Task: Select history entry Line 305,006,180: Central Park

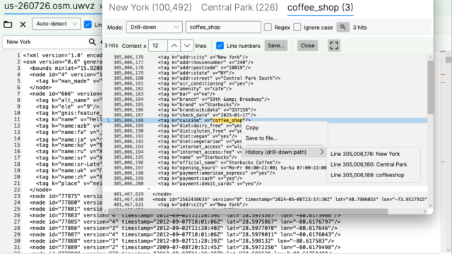Action: (x=369, y=164)
